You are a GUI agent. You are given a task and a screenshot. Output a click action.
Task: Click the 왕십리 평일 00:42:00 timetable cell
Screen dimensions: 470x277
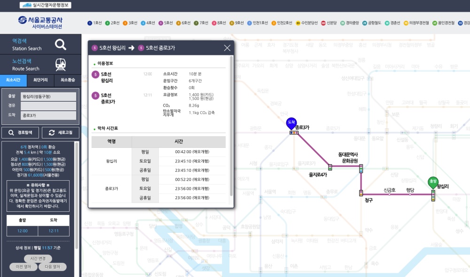pos(192,152)
